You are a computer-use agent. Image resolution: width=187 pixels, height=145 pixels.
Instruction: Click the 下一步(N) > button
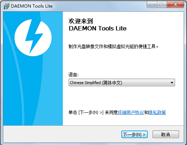click(x=134, y=134)
